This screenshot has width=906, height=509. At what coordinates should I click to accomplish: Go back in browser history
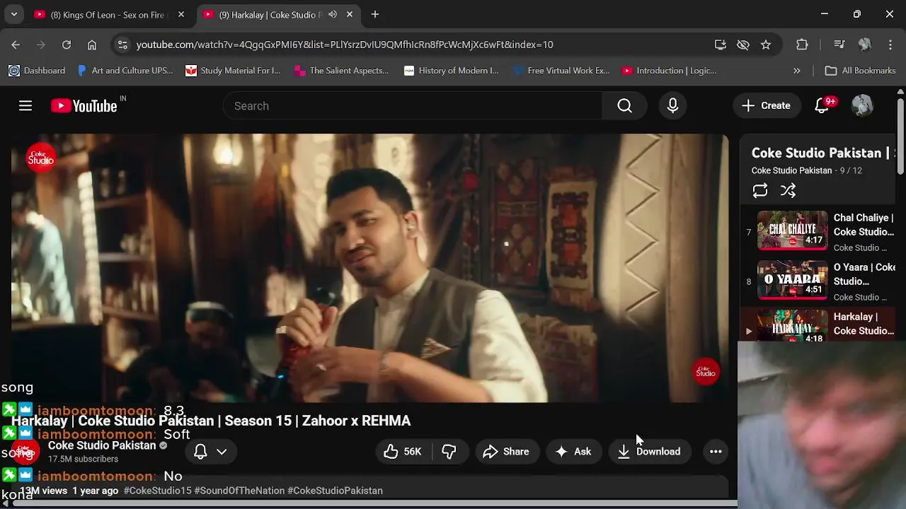(16, 45)
